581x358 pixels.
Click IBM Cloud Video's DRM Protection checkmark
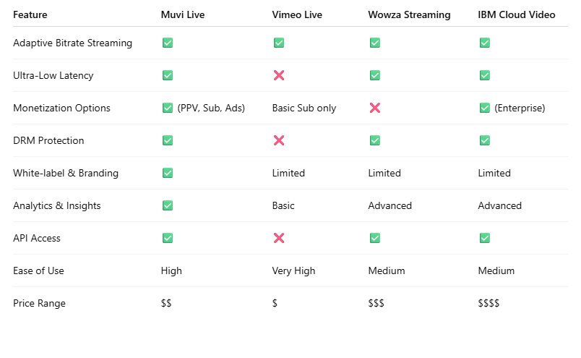485,140
